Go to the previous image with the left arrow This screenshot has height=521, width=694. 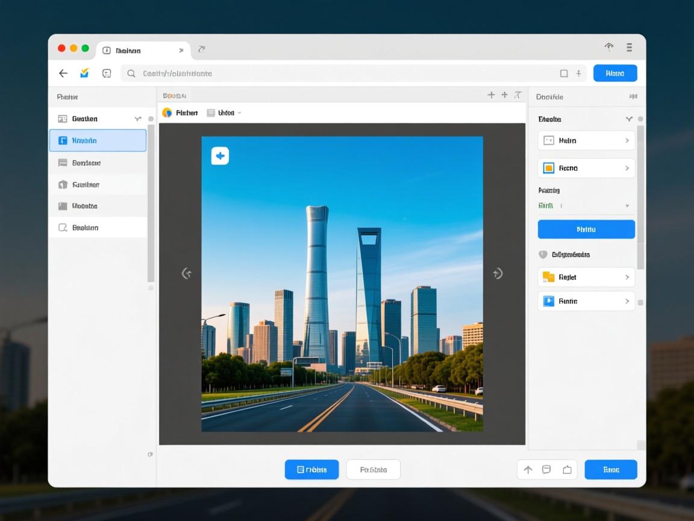tap(187, 274)
